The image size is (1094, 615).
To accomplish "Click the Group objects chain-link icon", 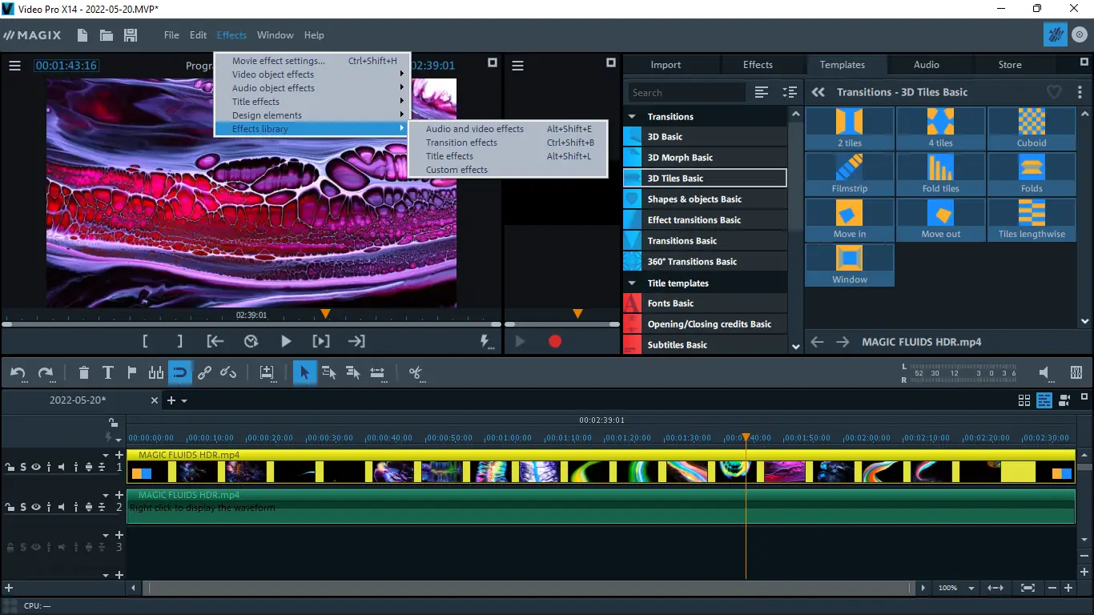I will pos(204,372).
